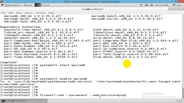Click the mariadb-test.x86_64 package line
This screenshot has width=184, height=103.
pyautogui.click(x=38, y=21)
